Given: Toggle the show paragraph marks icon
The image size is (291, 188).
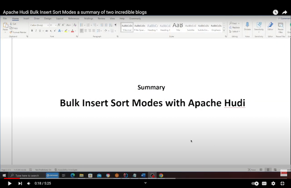Looking at the screenshot, I should click(115, 25).
